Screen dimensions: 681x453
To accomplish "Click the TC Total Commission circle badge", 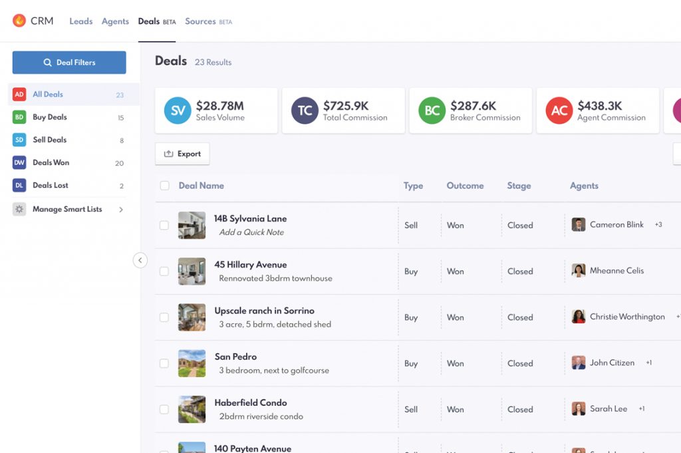I will [x=305, y=110].
